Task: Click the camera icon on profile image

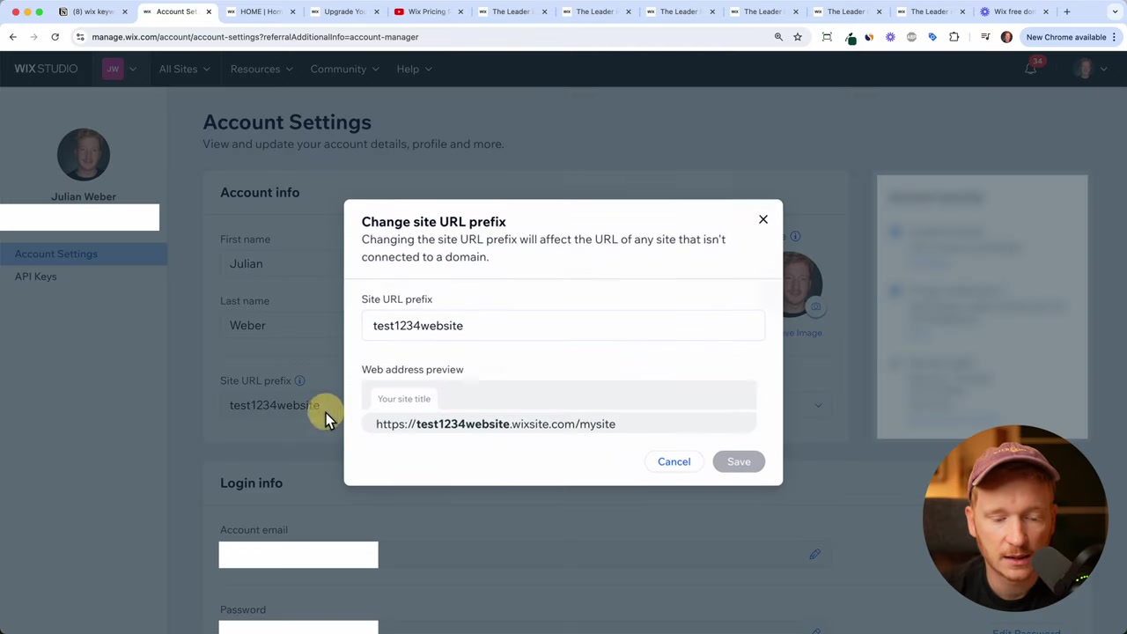Action: click(x=815, y=306)
